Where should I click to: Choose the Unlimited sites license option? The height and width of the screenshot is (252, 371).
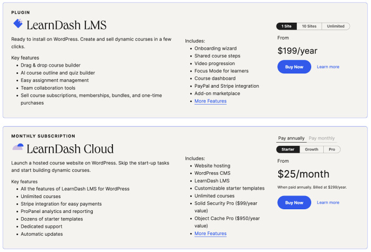click(335, 26)
